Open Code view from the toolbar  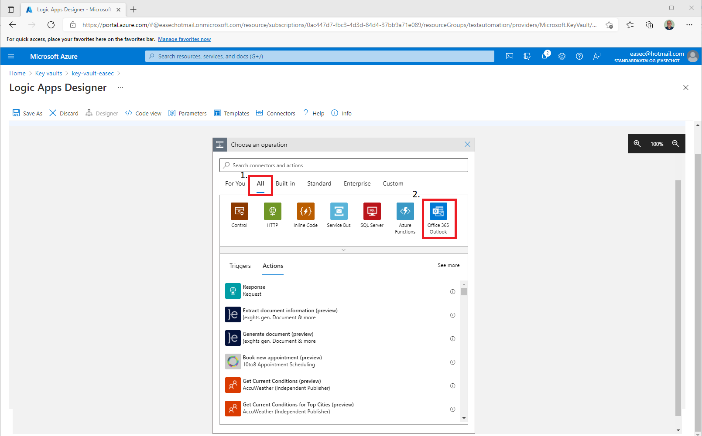pos(143,113)
